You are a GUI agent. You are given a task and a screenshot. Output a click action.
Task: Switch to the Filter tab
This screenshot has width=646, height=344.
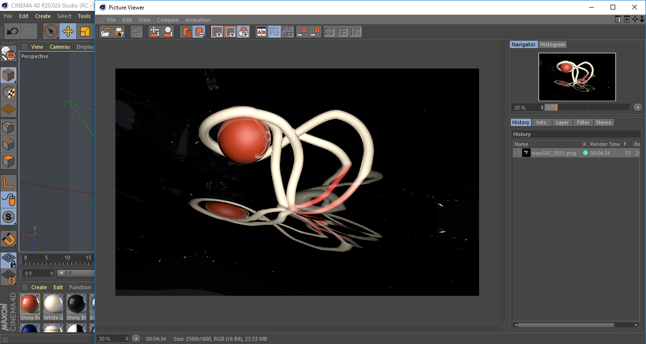(583, 122)
